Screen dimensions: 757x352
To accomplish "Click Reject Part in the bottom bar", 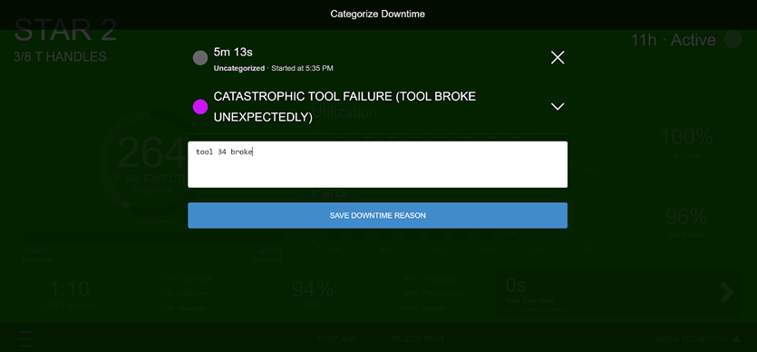I will [x=418, y=339].
